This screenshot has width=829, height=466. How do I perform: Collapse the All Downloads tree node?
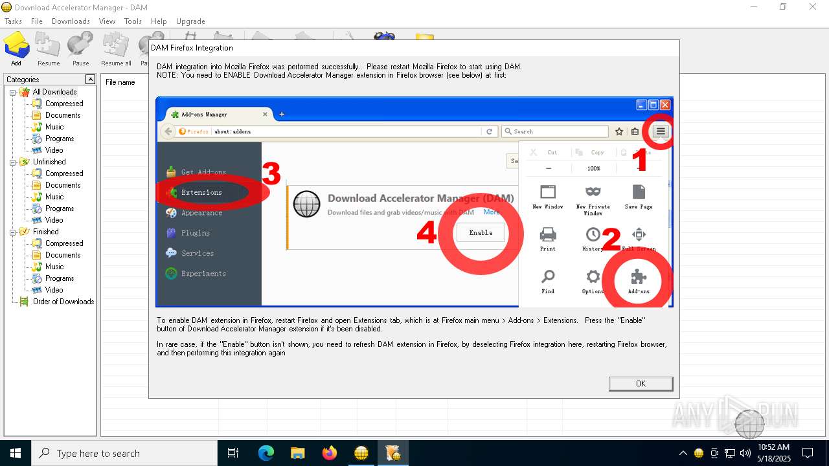12,92
